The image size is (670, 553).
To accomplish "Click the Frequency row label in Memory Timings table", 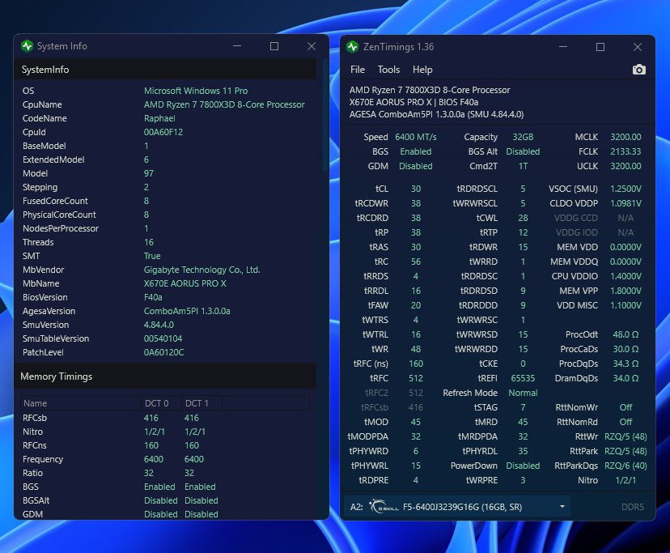I will [x=43, y=459].
